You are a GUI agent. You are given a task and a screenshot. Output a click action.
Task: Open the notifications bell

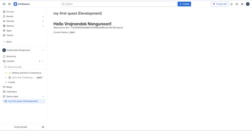[231, 4]
